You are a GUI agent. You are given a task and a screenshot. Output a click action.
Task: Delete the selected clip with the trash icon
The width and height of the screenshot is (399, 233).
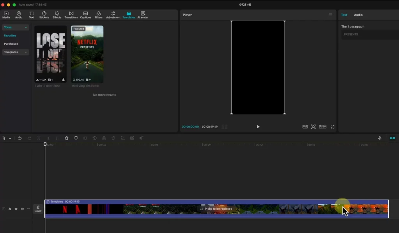[67, 138]
